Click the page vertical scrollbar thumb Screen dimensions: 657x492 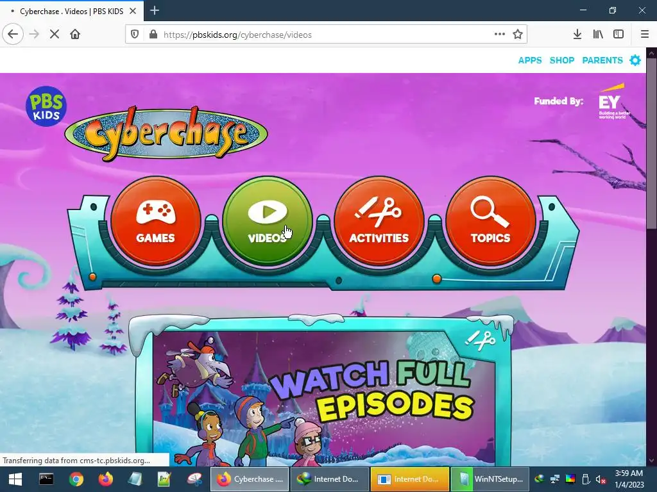pyautogui.click(x=651, y=143)
